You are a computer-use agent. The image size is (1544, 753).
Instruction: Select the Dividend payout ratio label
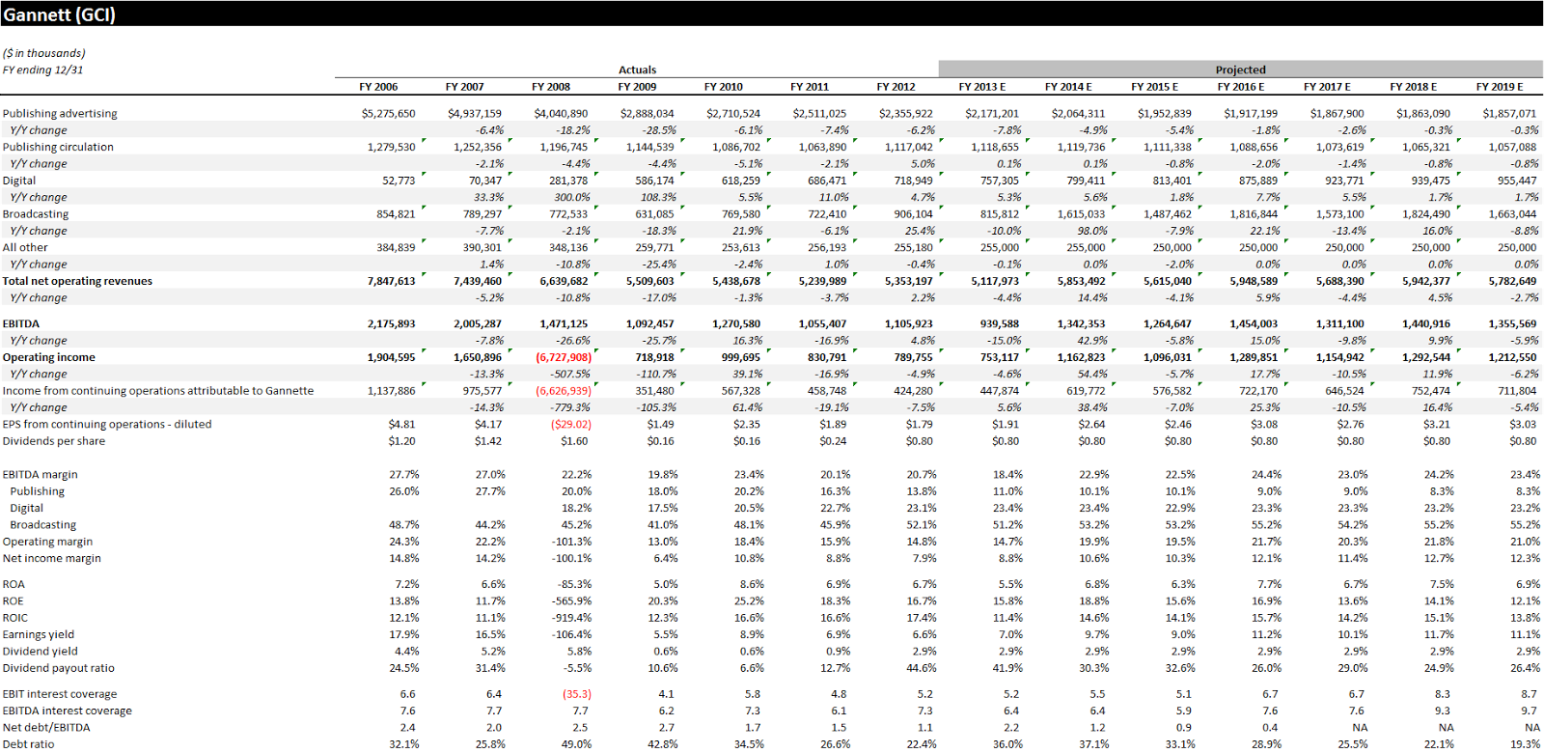coord(58,668)
